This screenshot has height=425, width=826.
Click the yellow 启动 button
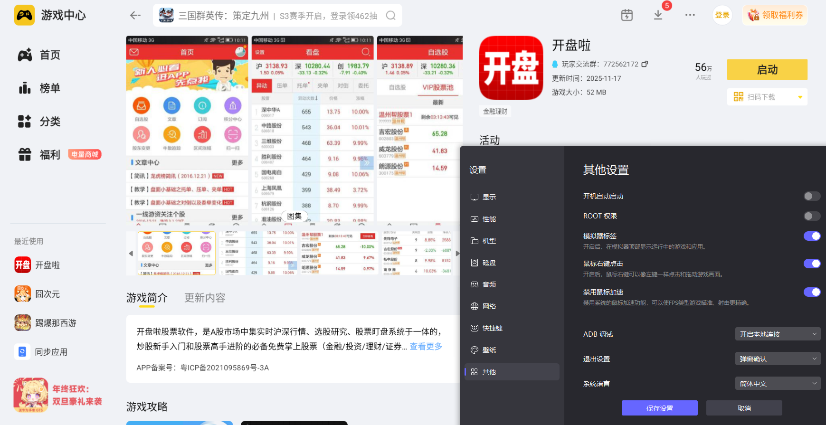[x=767, y=70]
